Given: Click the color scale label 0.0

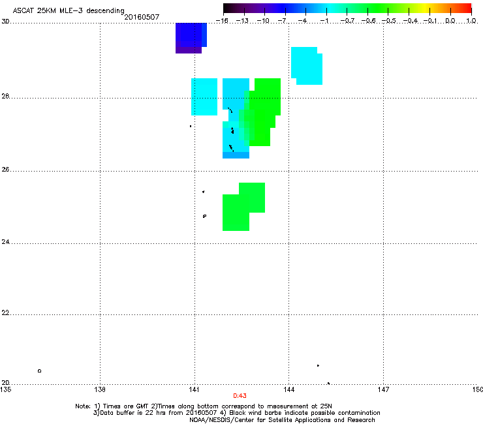Looking at the screenshot, I should click(450, 21).
